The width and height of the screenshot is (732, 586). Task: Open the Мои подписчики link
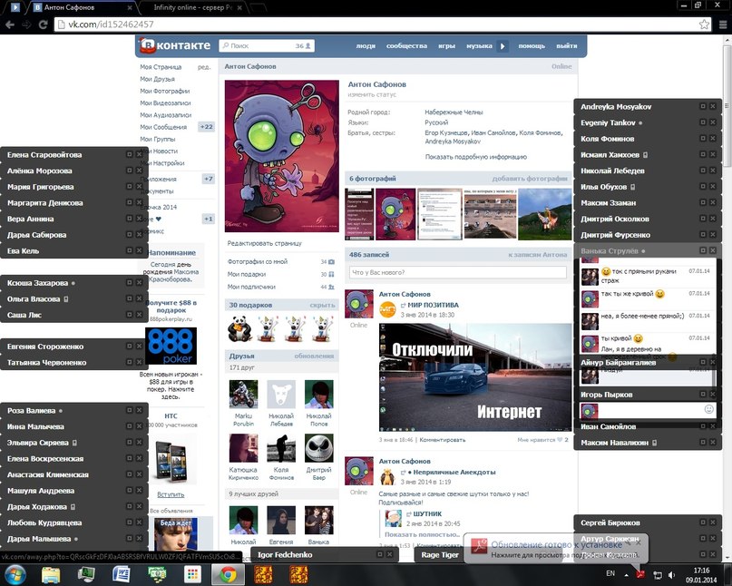click(x=251, y=287)
